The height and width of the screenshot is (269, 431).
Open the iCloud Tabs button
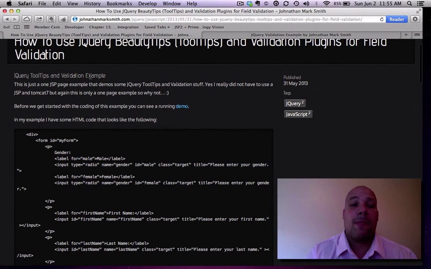(27, 19)
